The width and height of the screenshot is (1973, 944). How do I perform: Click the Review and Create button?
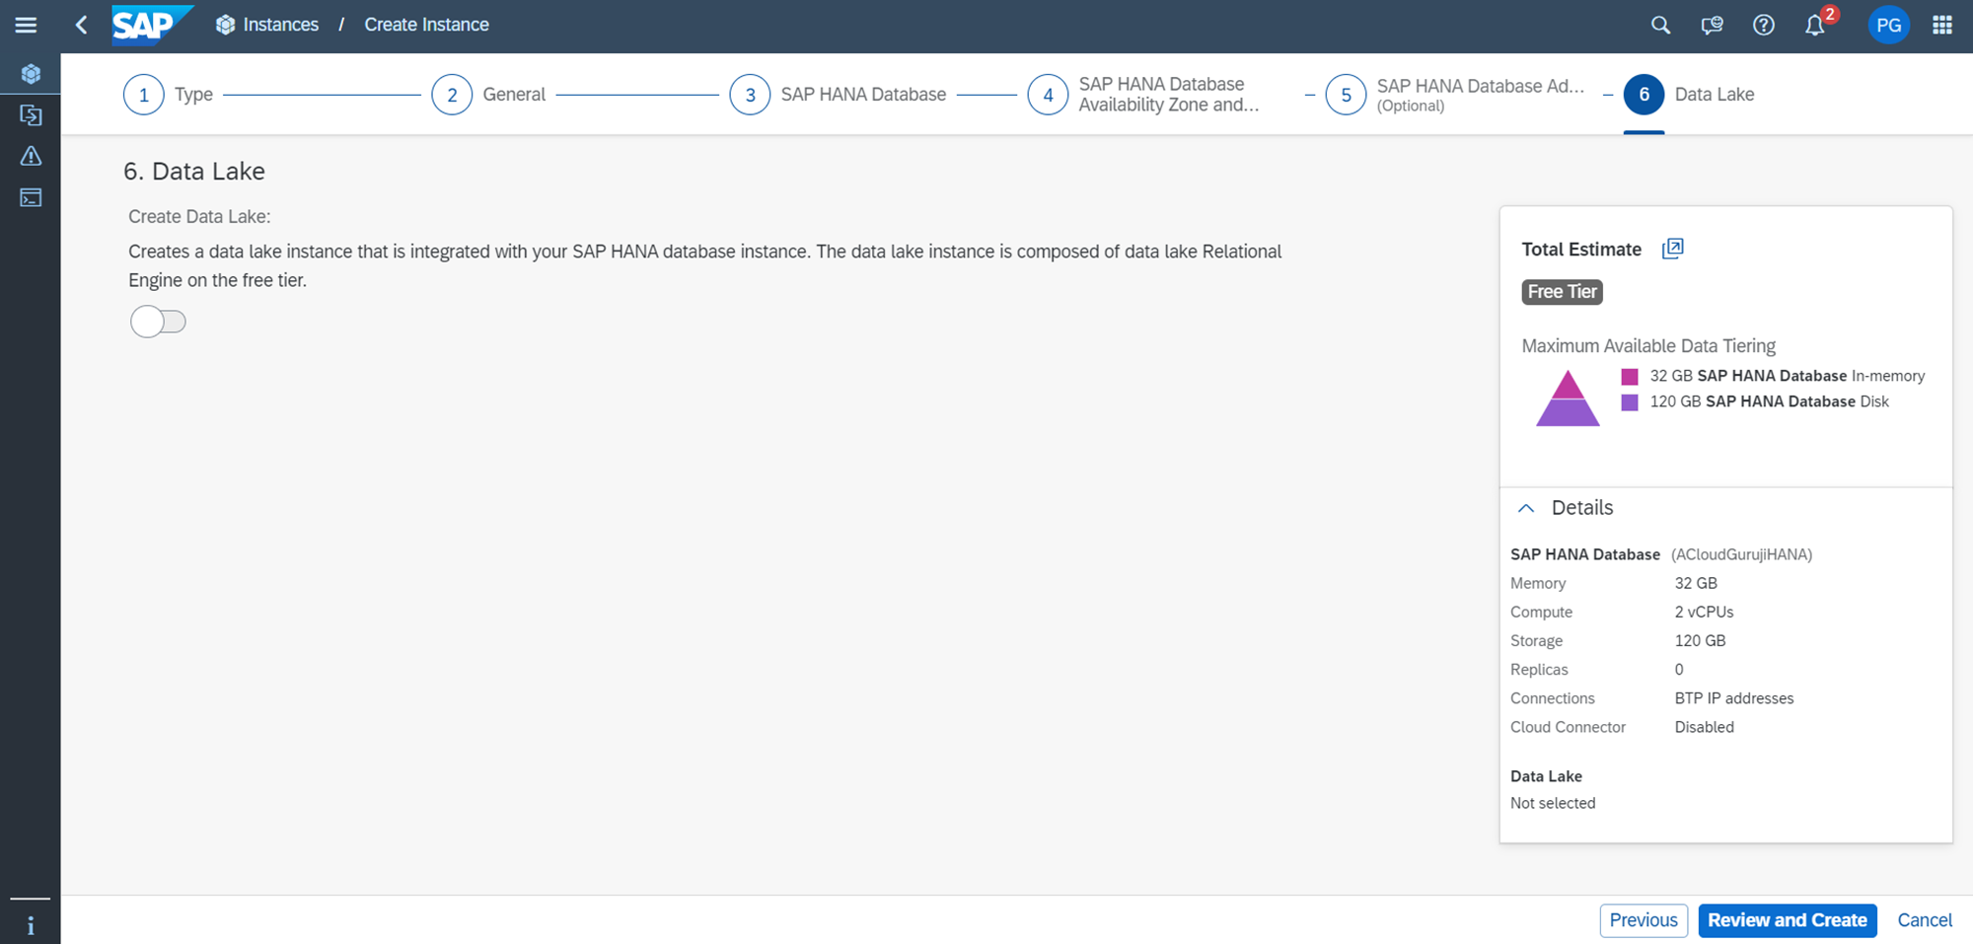[1787, 920]
